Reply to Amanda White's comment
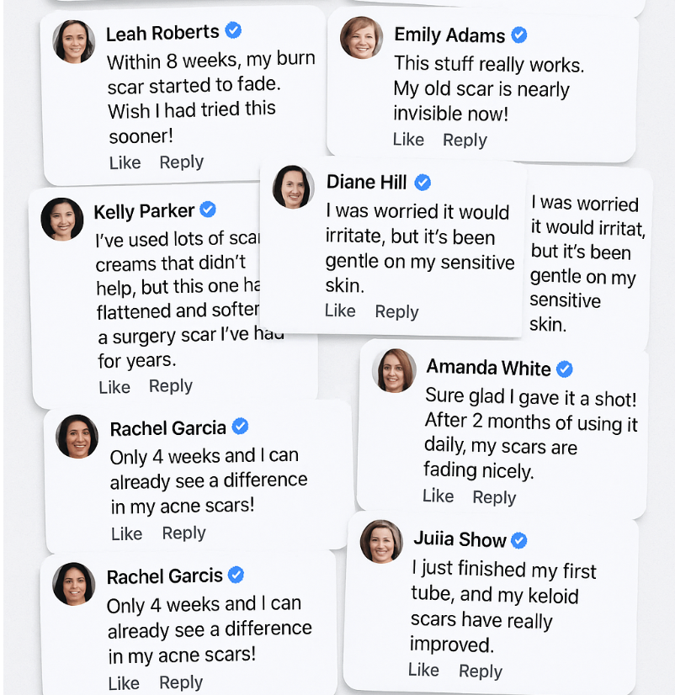The height and width of the screenshot is (695, 675). point(494,497)
